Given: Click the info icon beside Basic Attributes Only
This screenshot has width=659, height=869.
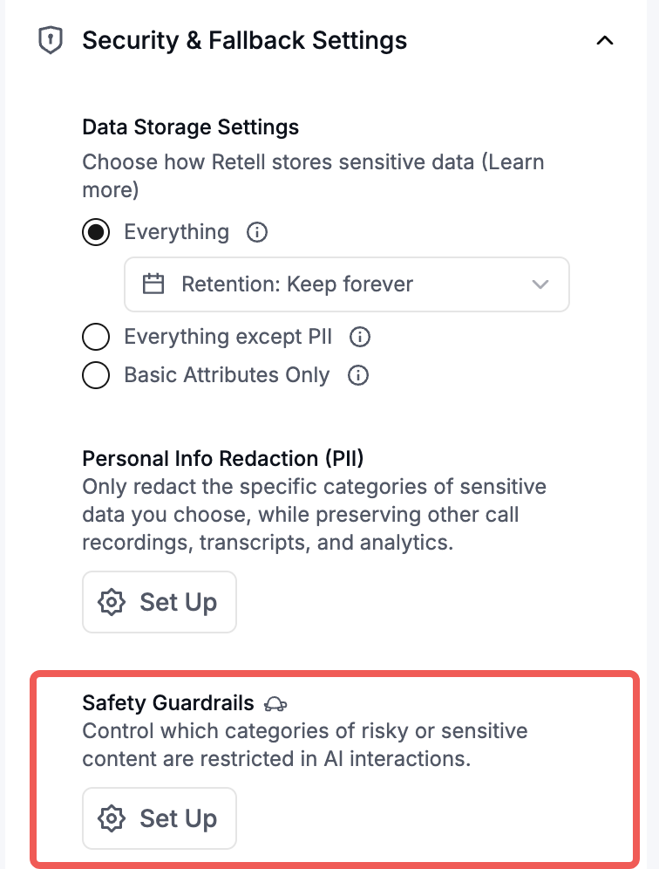Looking at the screenshot, I should (358, 375).
